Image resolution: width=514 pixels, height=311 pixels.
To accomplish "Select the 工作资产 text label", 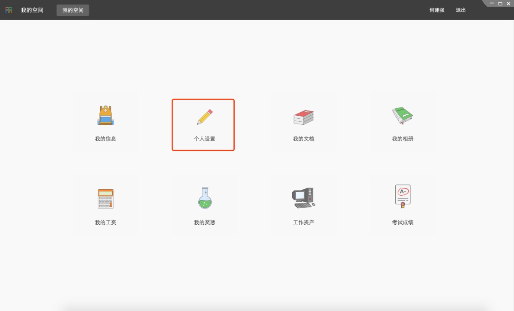I will click(303, 223).
